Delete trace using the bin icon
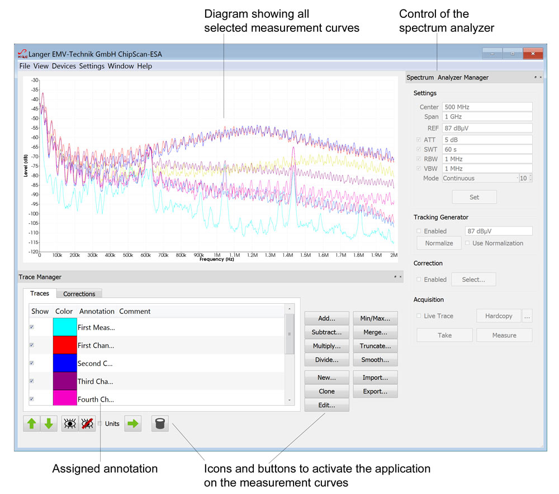This screenshot has width=559, height=494. click(160, 424)
